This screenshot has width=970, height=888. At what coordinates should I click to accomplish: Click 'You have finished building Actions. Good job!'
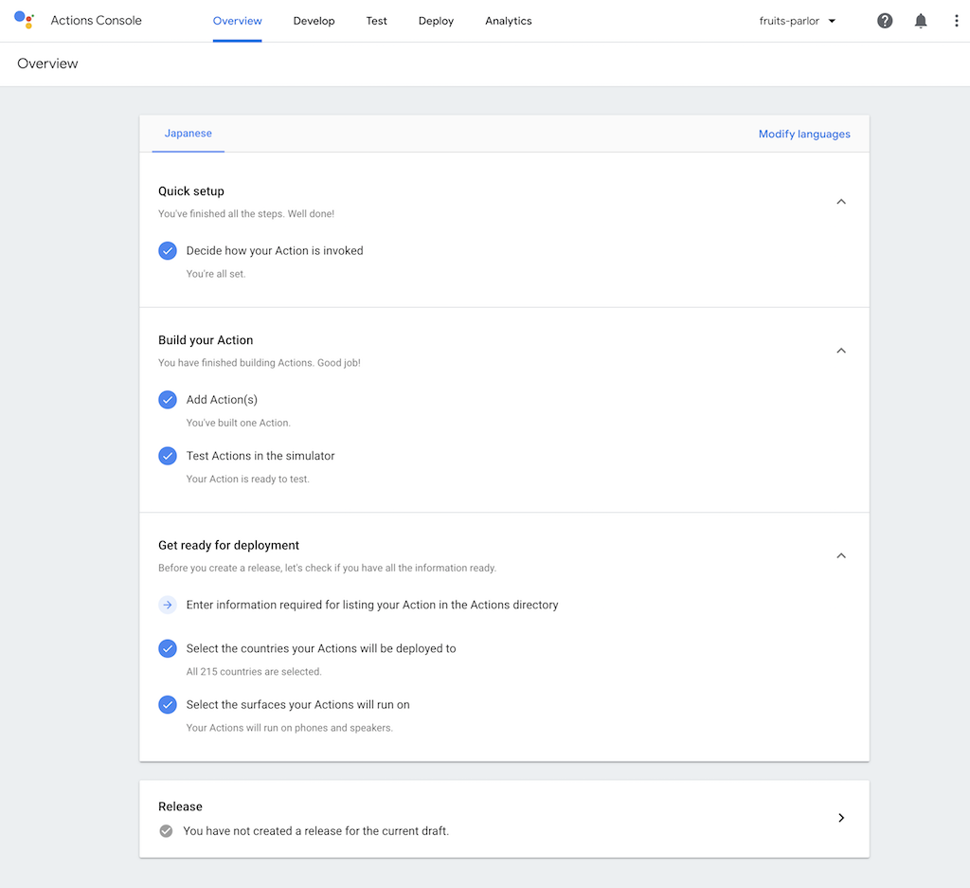pos(260,363)
